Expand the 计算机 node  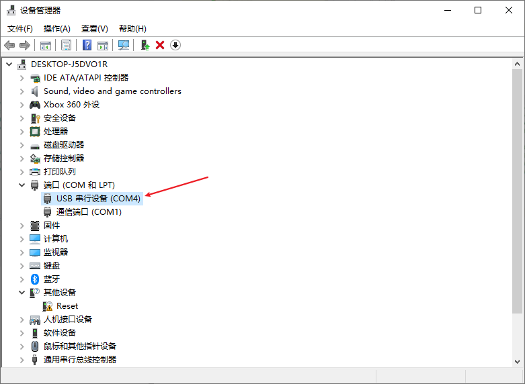point(22,239)
